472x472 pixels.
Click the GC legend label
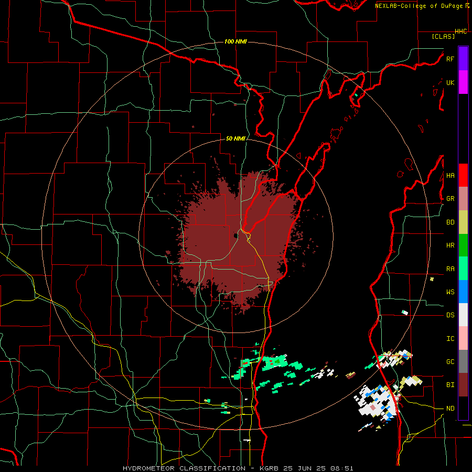tap(450, 362)
